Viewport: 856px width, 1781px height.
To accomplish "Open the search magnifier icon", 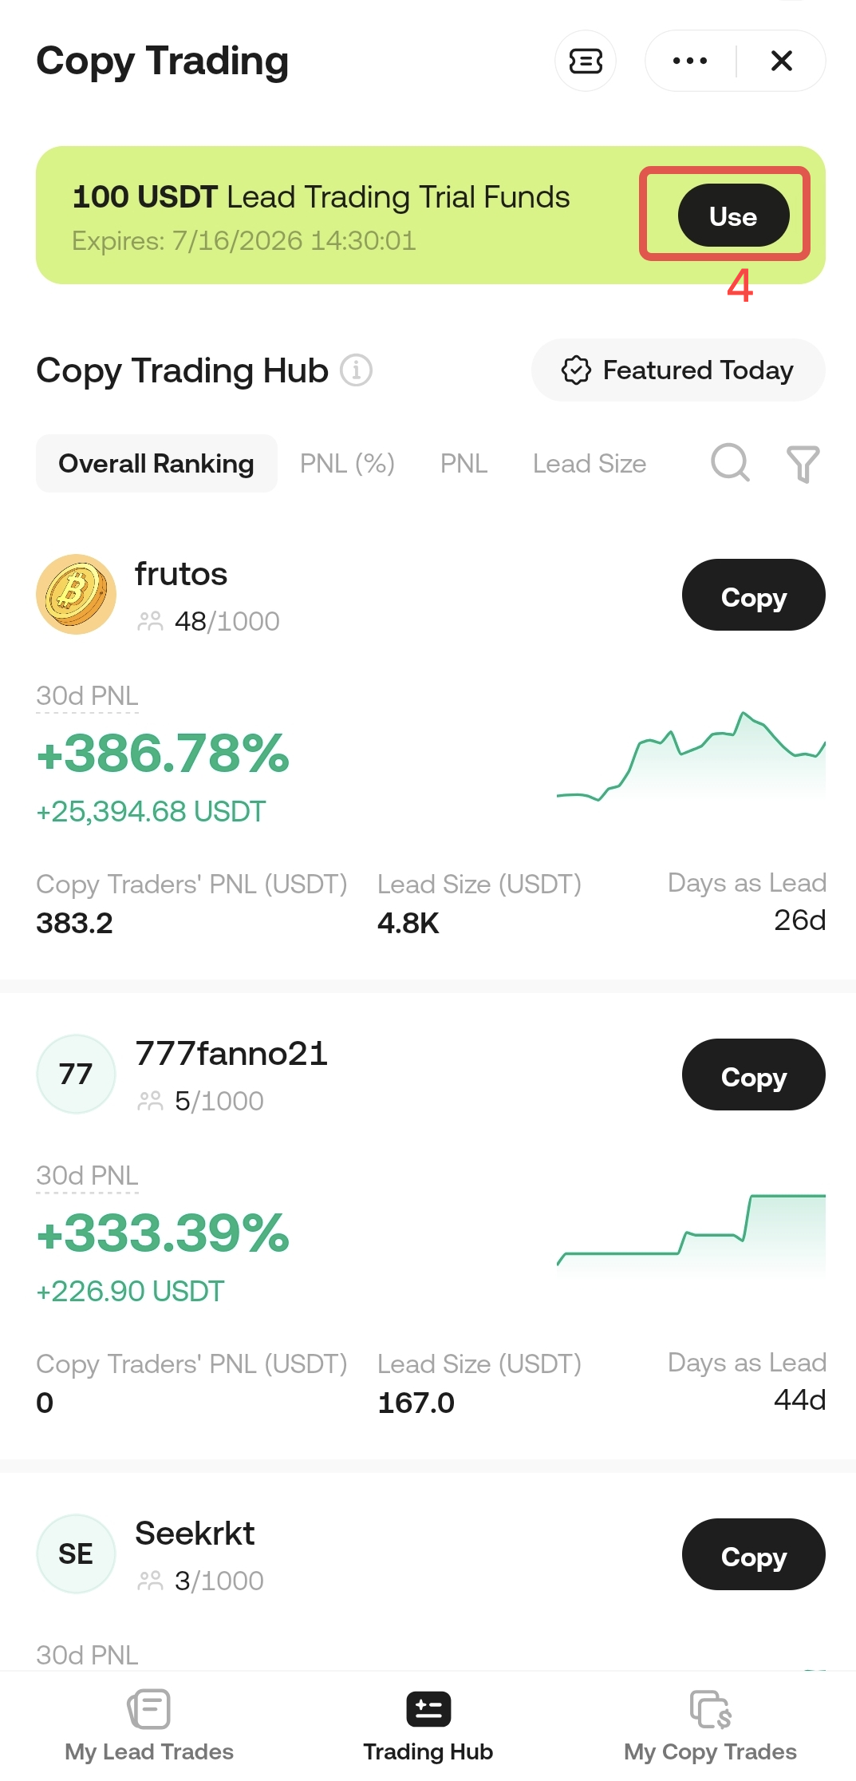I will click(x=730, y=463).
